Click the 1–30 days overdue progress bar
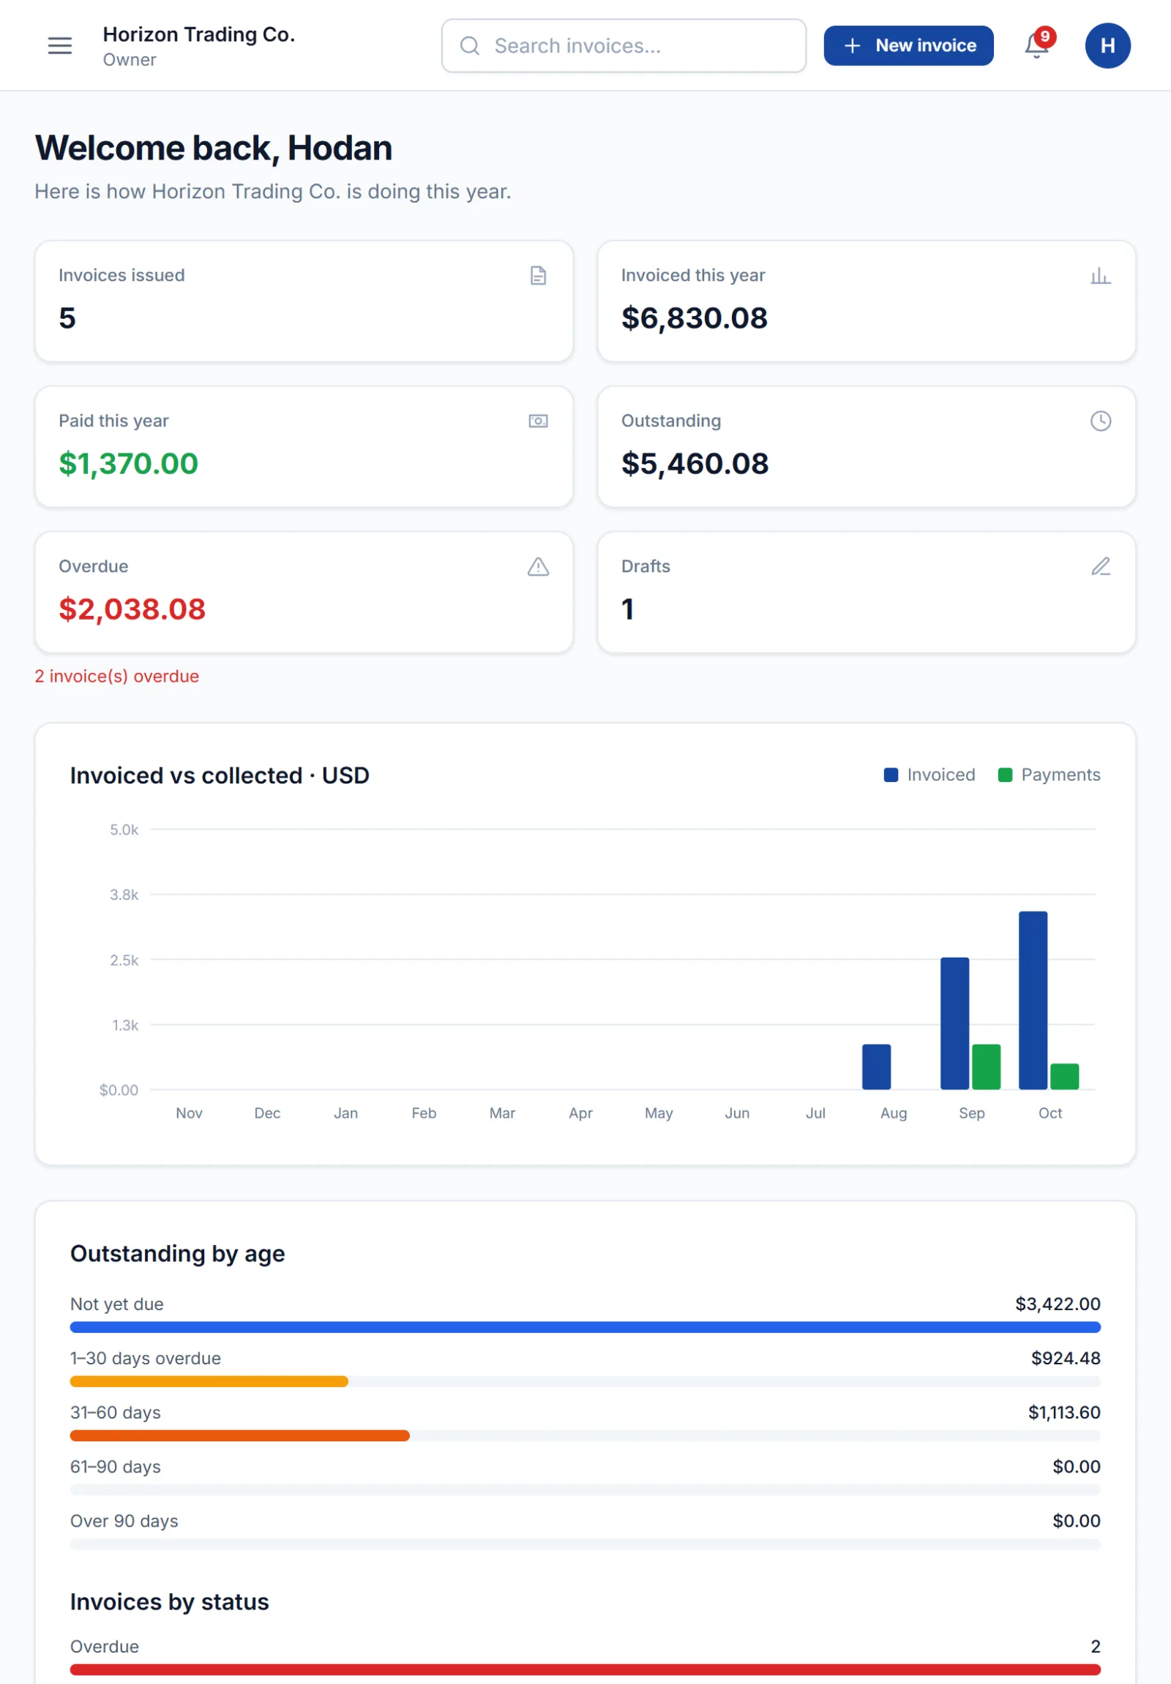The image size is (1171, 1684). coord(585,1381)
